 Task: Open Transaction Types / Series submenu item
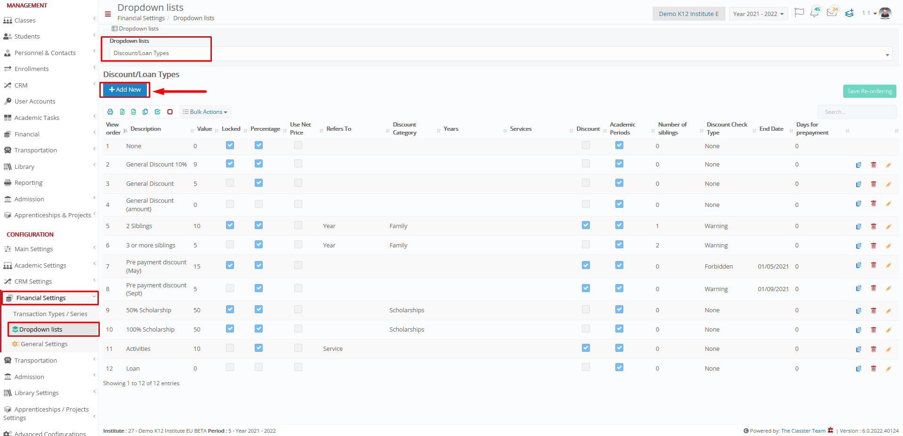coord(50,314)
